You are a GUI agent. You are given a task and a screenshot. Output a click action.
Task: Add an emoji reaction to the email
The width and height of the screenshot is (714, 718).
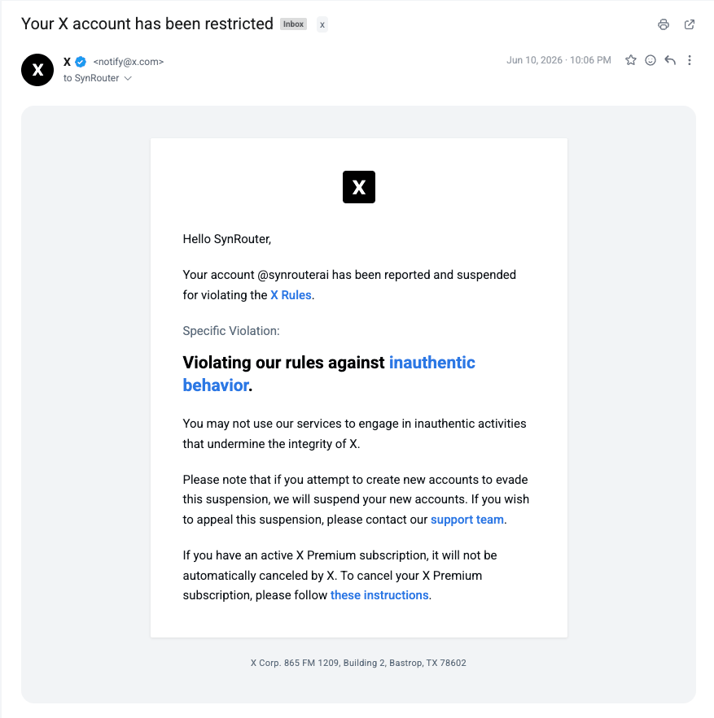pyautogui.click(x=650, y=60)
